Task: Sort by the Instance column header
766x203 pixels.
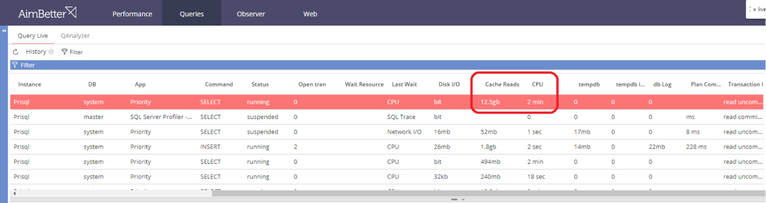Action: [30, 84]
